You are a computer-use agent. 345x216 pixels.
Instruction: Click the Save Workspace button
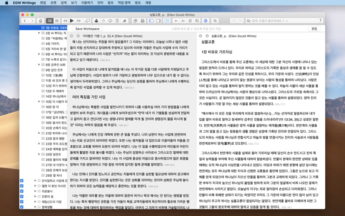point(88,29)
